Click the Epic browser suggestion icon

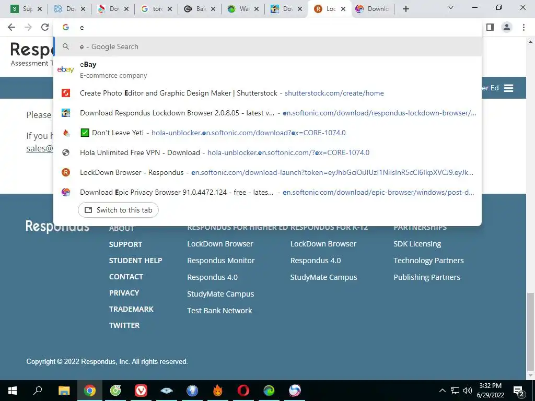66,192
